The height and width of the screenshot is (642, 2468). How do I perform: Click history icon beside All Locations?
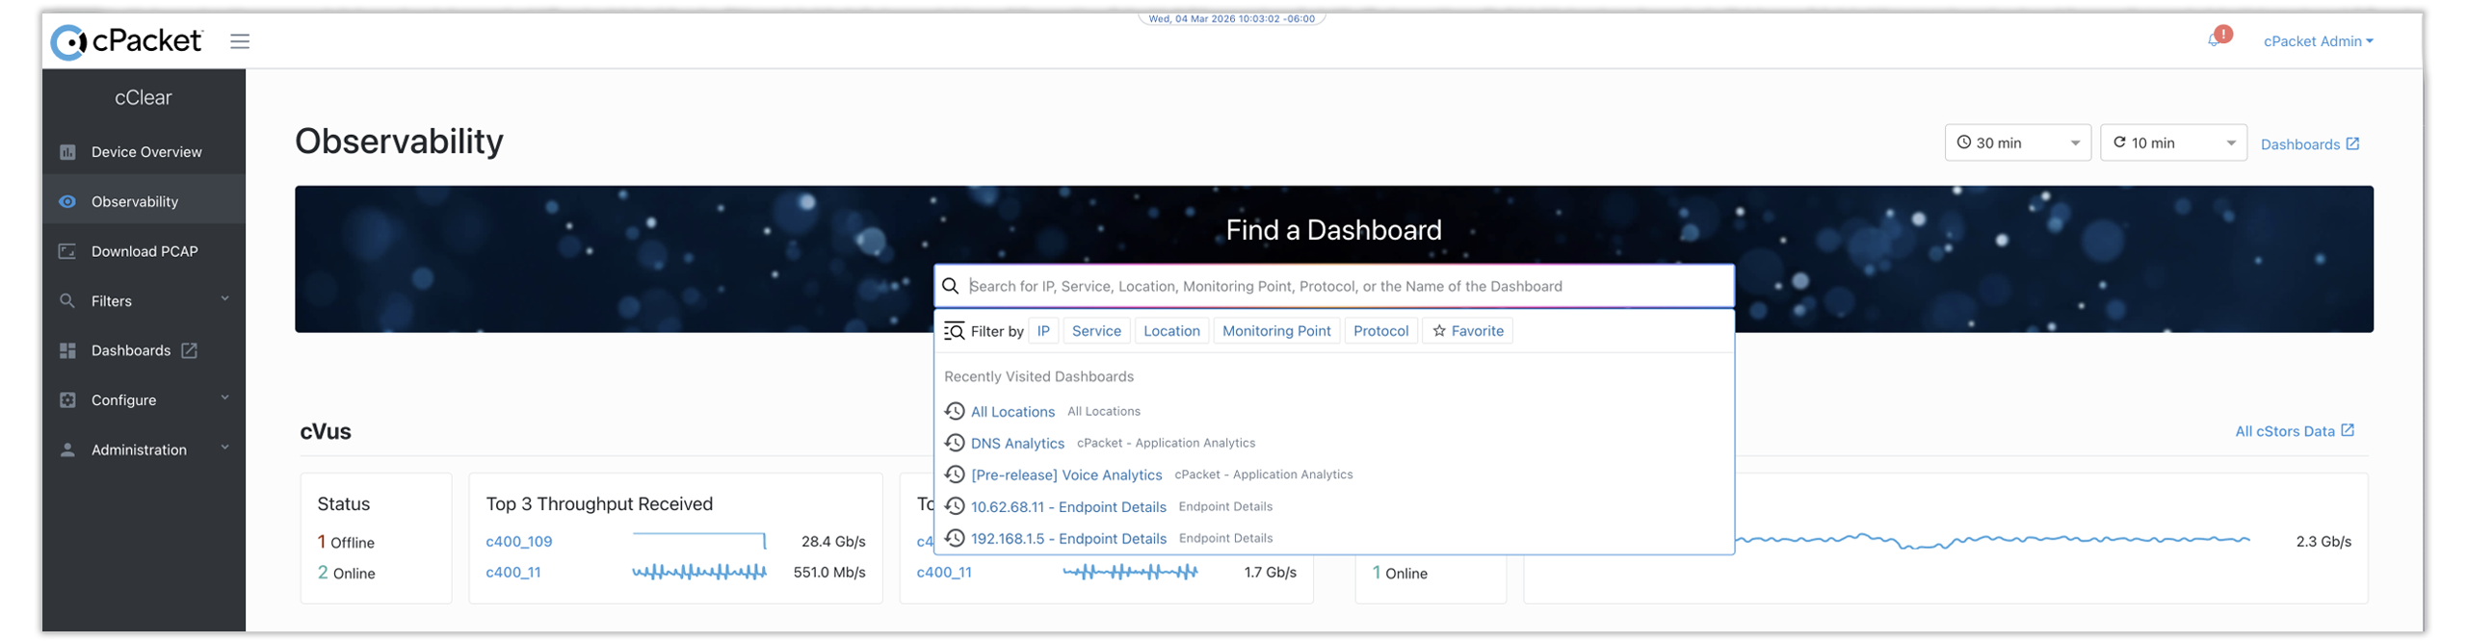point(955,412)
